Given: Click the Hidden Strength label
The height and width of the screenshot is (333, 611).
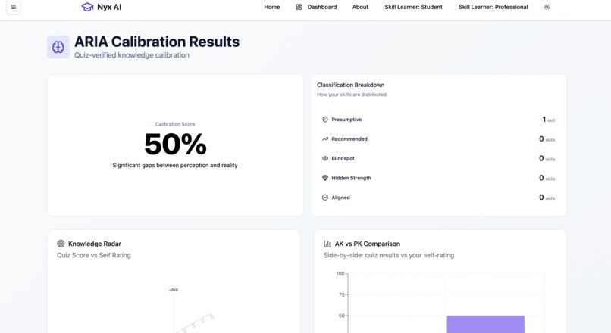Looking at the screenshot, I should click(351, 178).
